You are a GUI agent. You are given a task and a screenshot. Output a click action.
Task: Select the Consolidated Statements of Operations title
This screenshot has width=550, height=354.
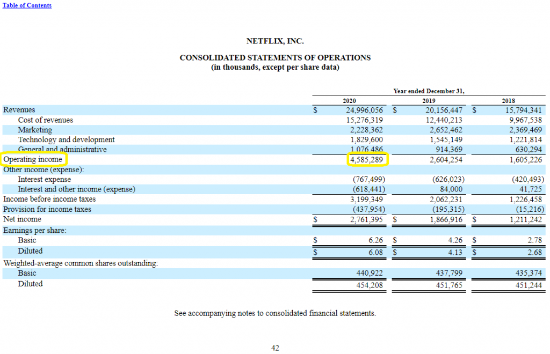275,57
